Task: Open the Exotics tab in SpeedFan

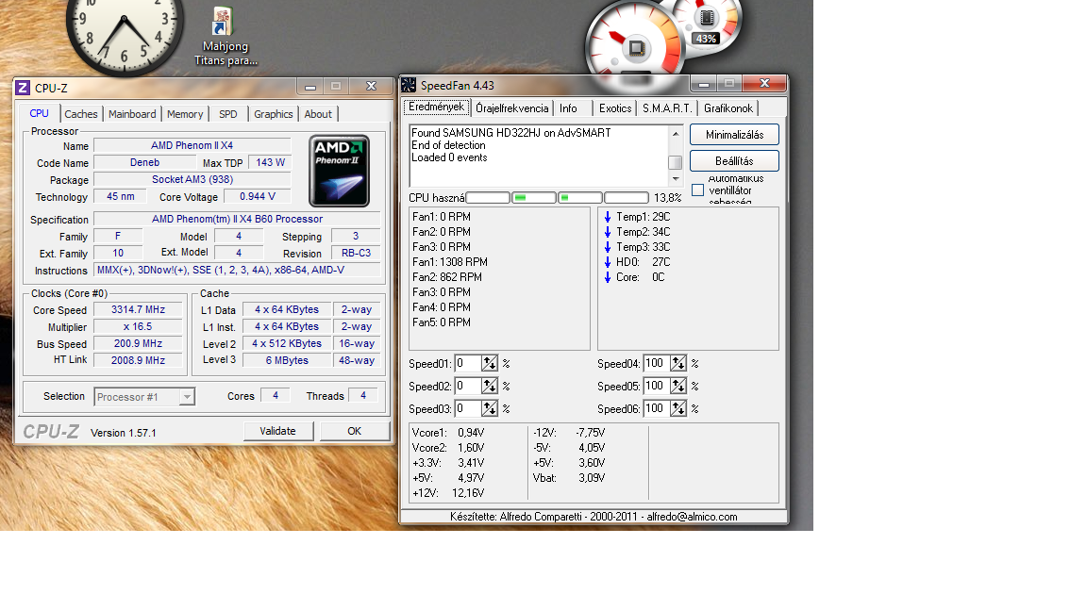Action: click(615, 108)
